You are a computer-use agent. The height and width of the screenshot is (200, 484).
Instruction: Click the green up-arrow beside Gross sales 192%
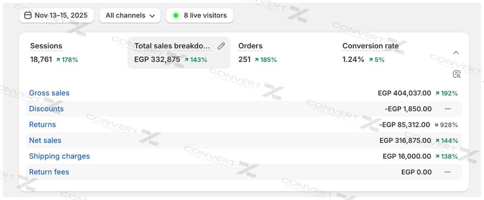coord(437,93)
